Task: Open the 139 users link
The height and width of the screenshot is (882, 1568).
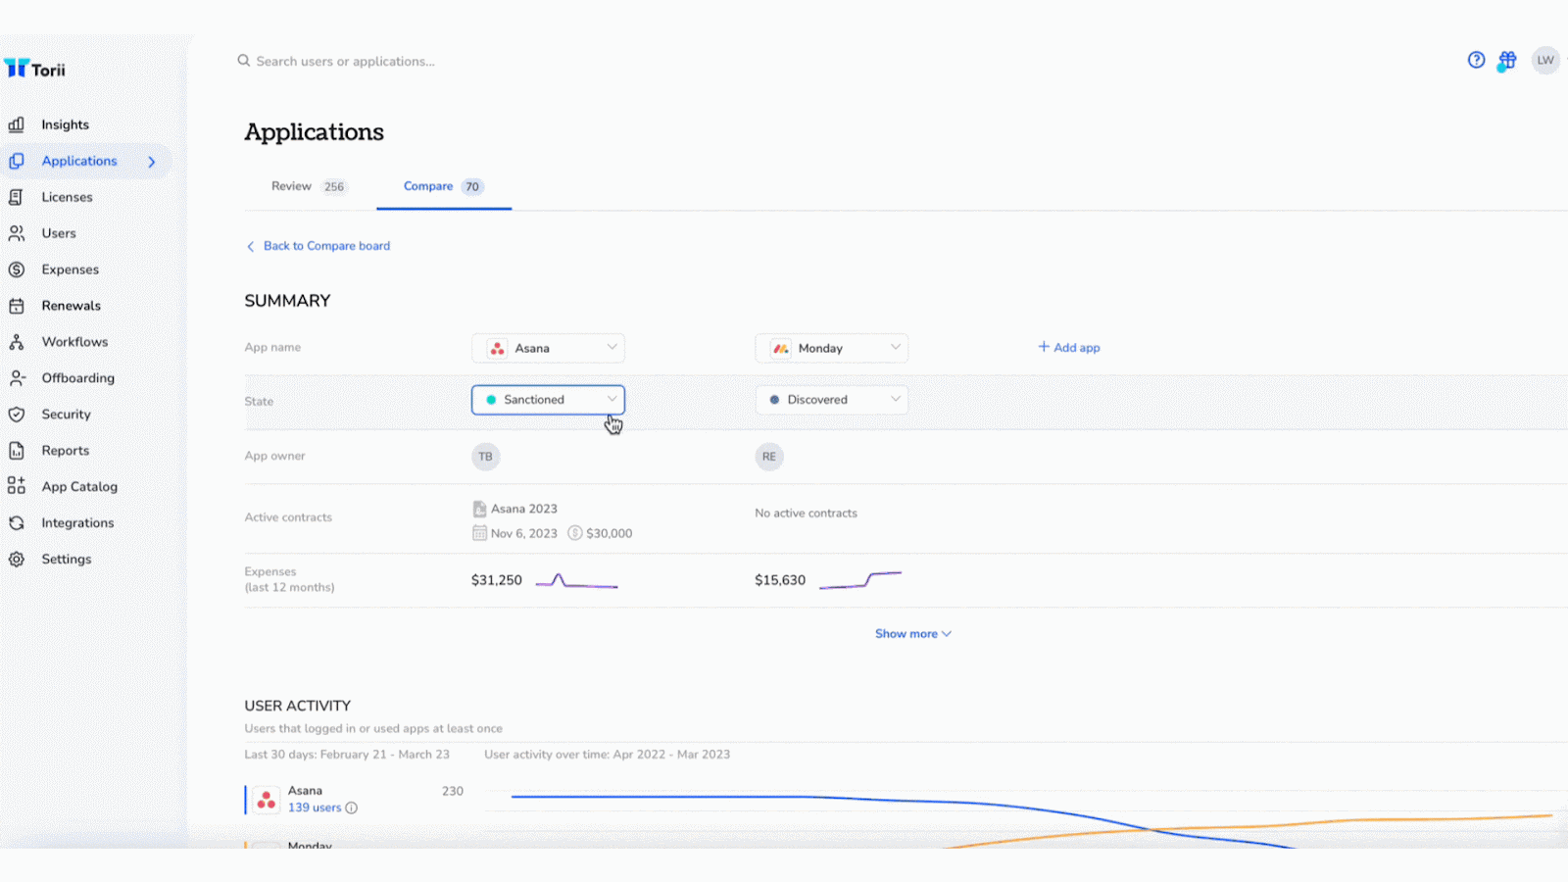Action: [315, 808]
